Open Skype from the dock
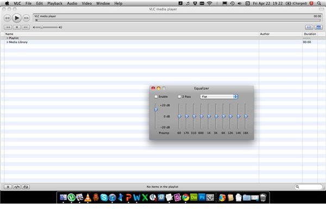 coord(104,198)
